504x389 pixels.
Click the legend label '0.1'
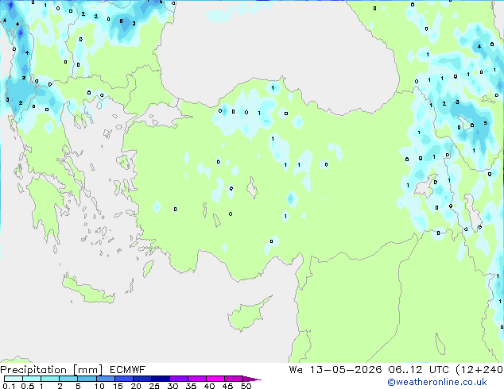9,386
